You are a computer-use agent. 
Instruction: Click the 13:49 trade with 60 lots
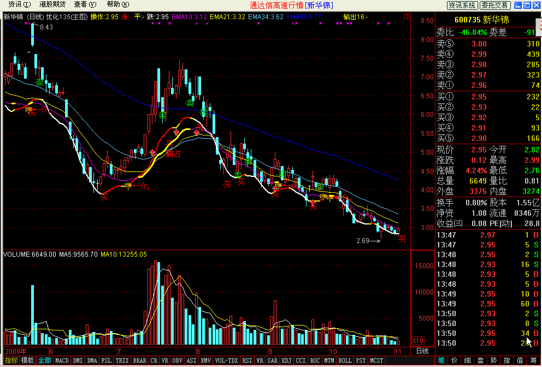pos(488,304)
